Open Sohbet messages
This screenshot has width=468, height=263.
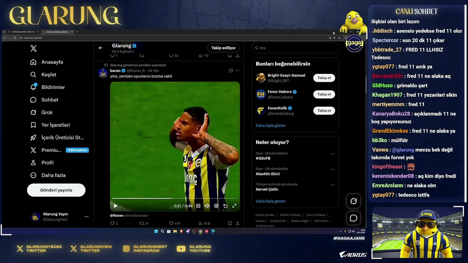(44, 100)
